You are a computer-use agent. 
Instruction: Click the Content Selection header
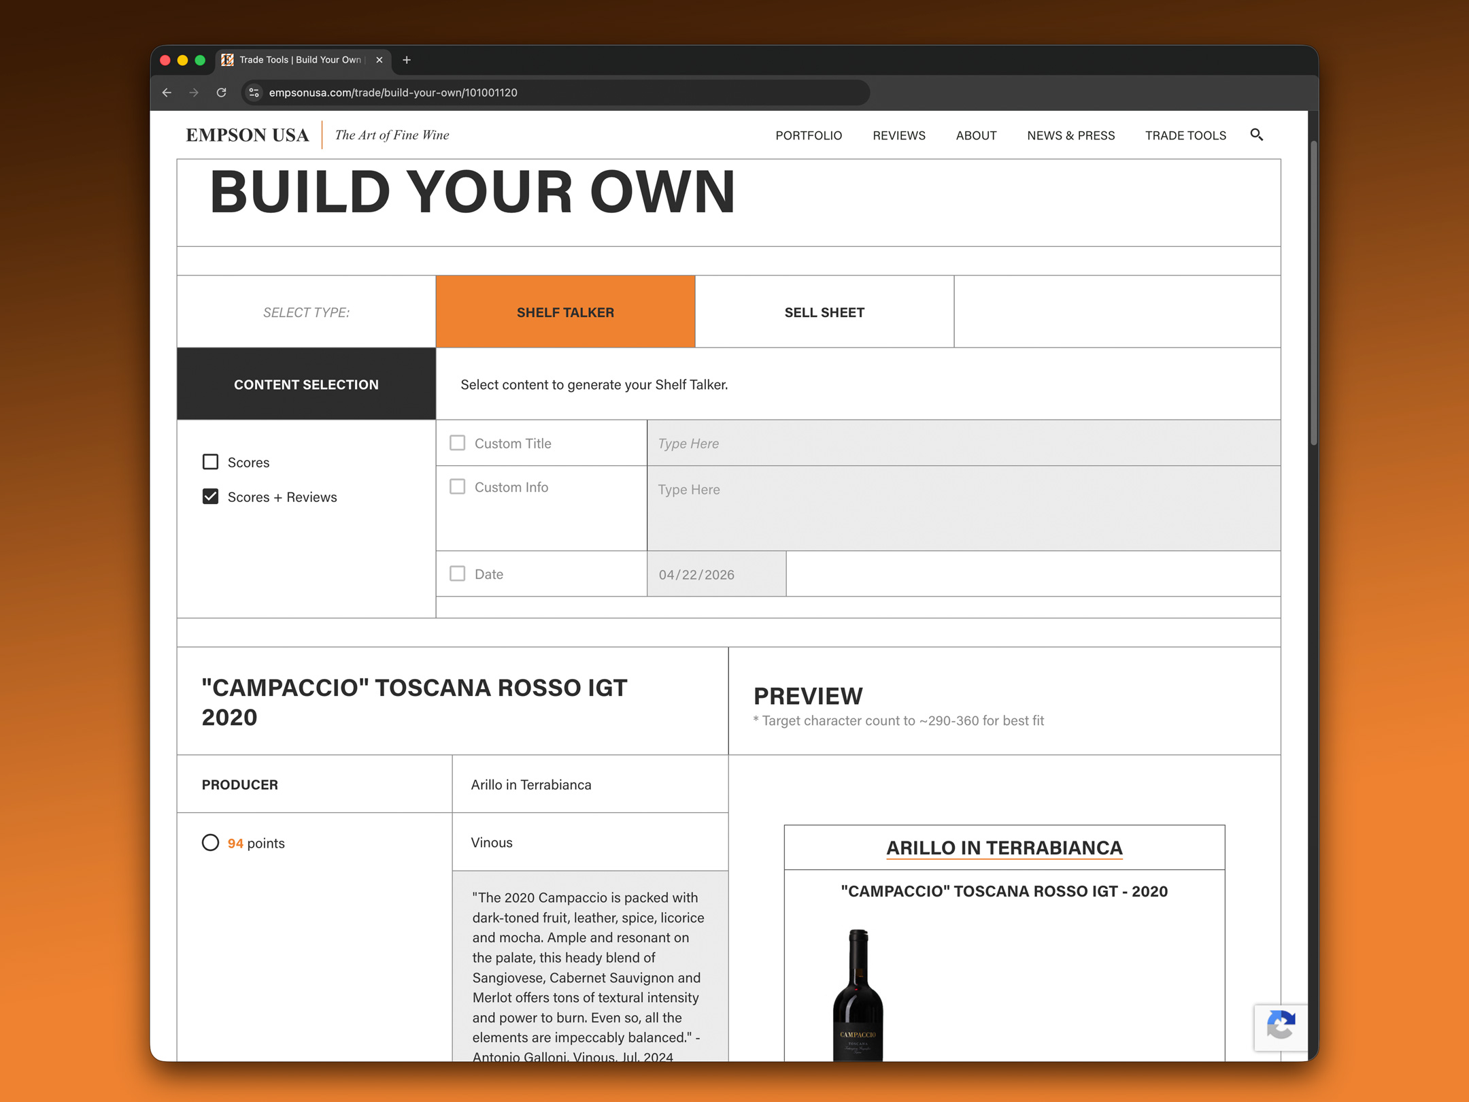[x=306, y=384]
